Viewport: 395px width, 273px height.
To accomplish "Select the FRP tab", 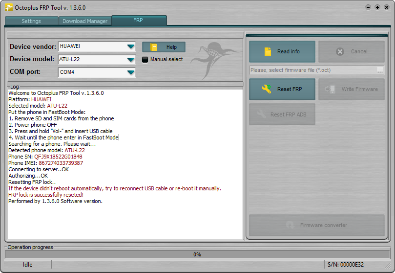I will tap(139, 20).
